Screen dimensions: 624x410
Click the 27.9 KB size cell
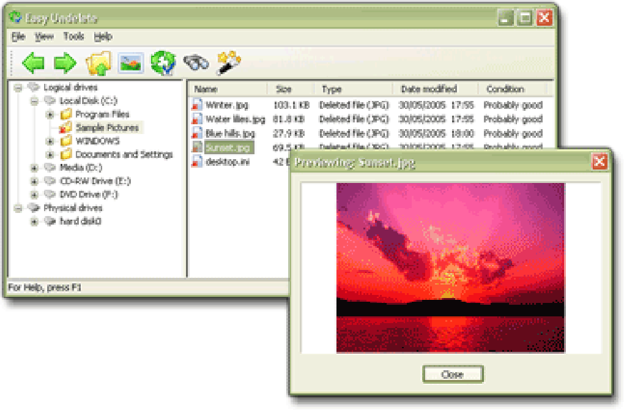(289, 133)
